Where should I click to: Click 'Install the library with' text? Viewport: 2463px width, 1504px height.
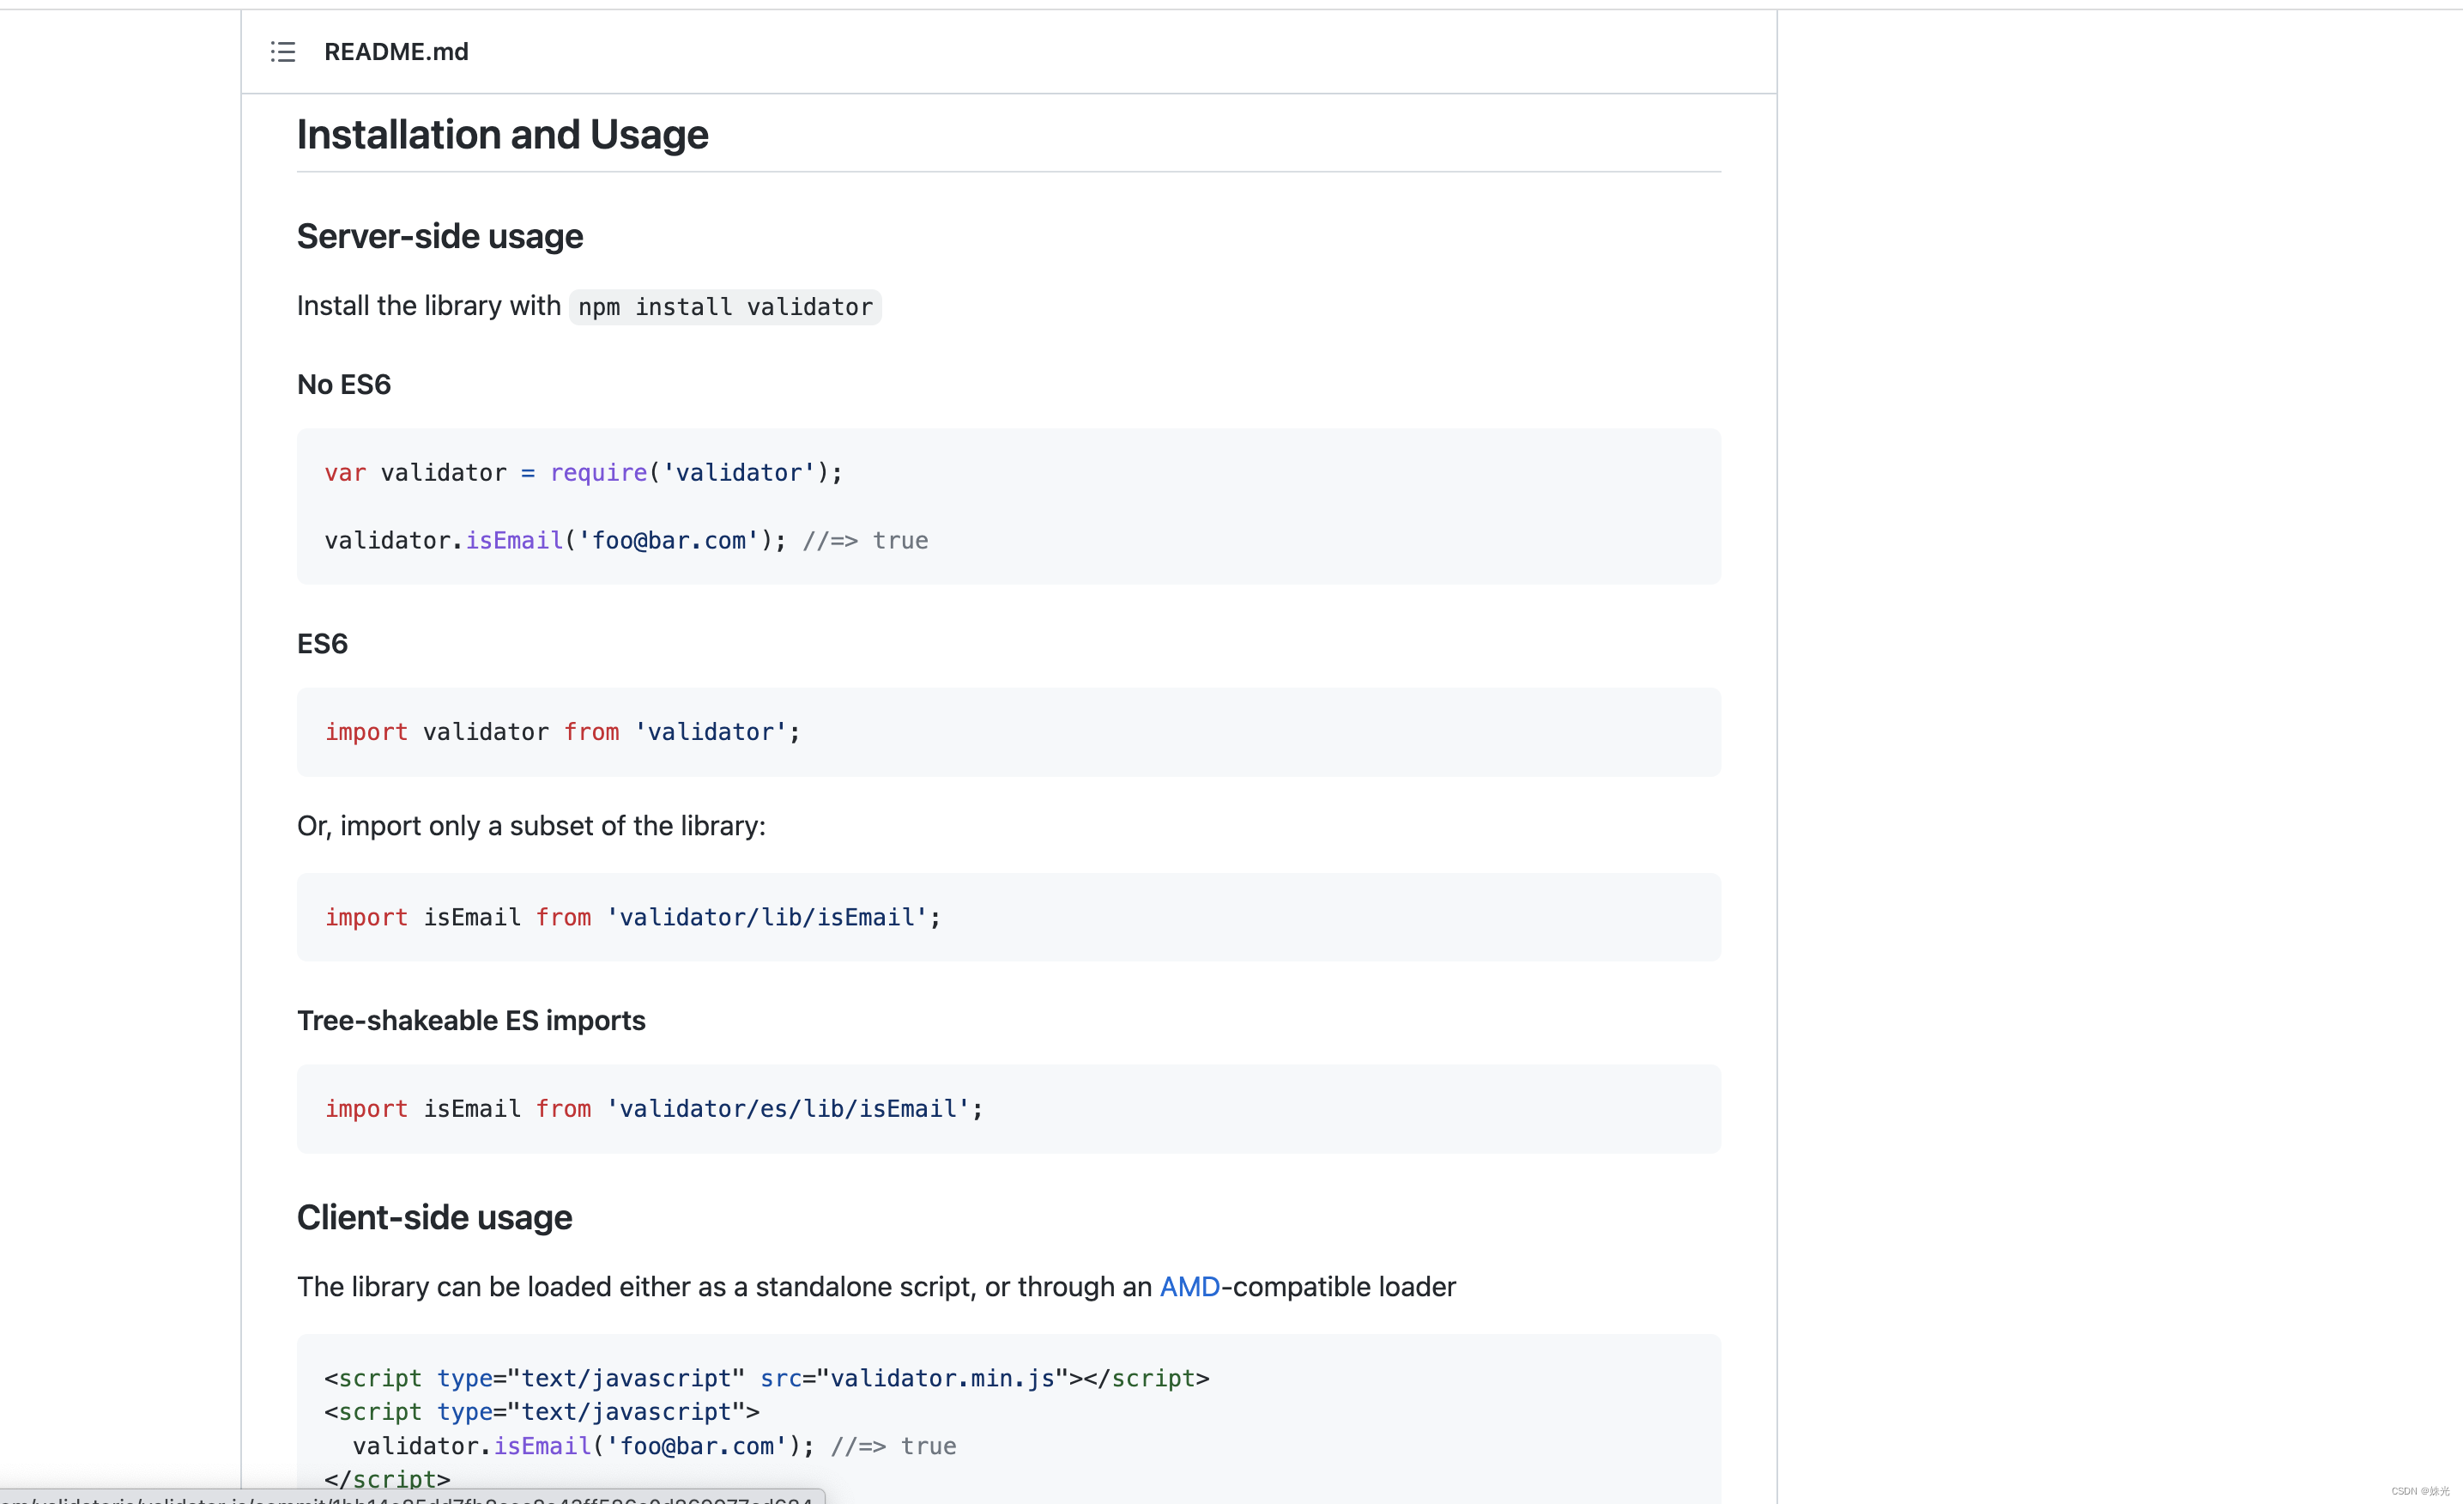coord(429,306)
